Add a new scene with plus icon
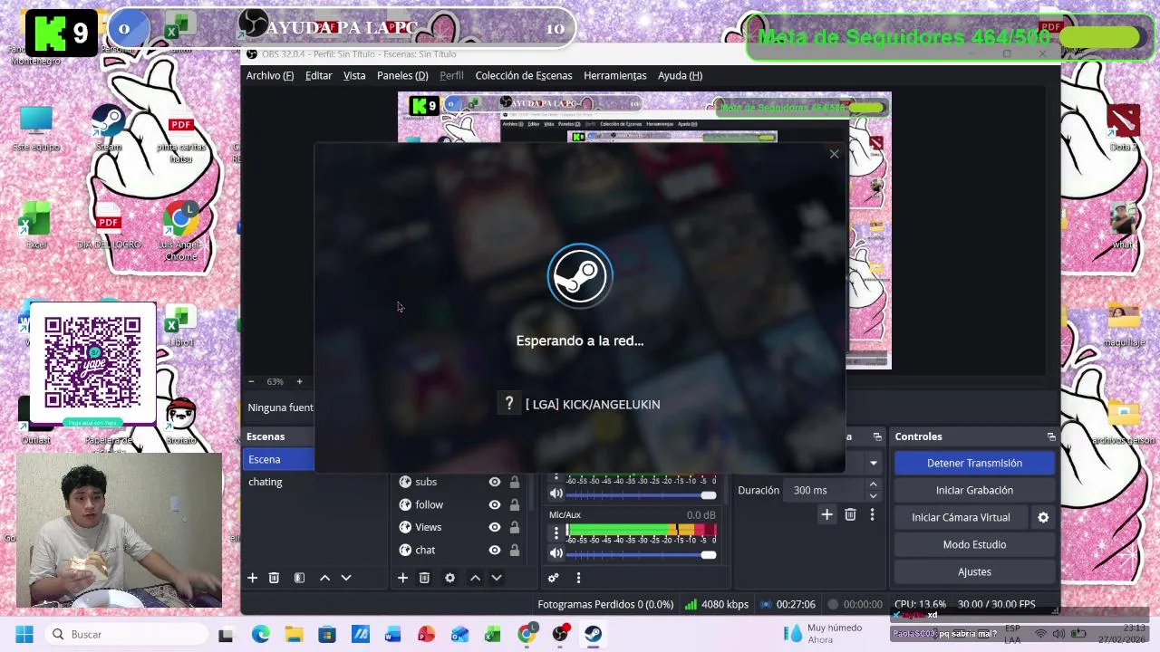1160x652 pixels. [x=252, y=578]
